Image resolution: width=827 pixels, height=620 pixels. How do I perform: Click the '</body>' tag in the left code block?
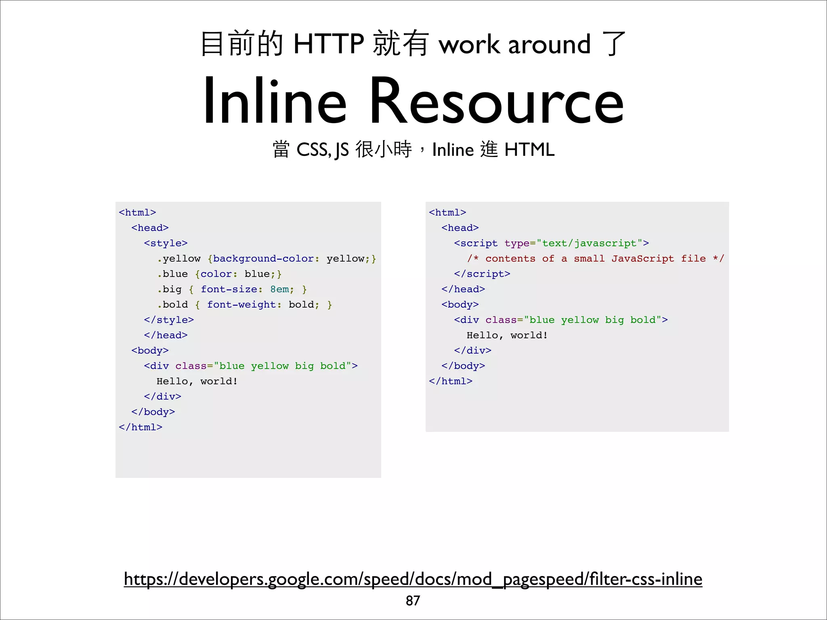pyautogui.click(x=153, y=412)
